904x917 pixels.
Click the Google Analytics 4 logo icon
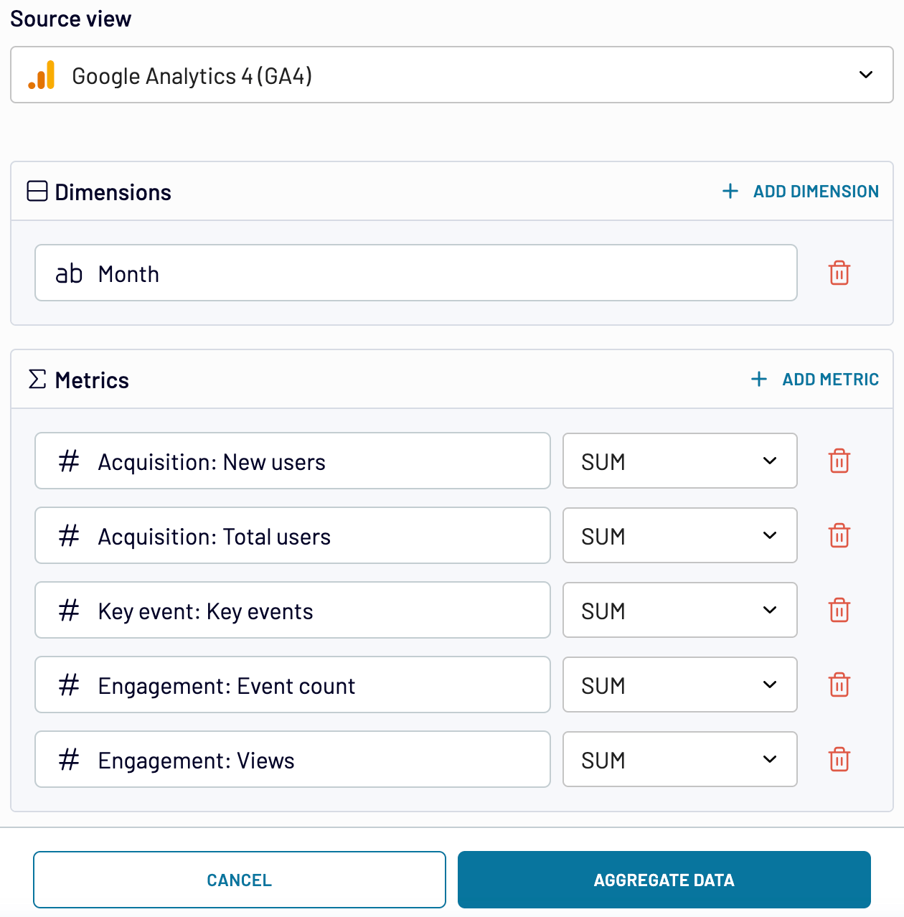43,74
